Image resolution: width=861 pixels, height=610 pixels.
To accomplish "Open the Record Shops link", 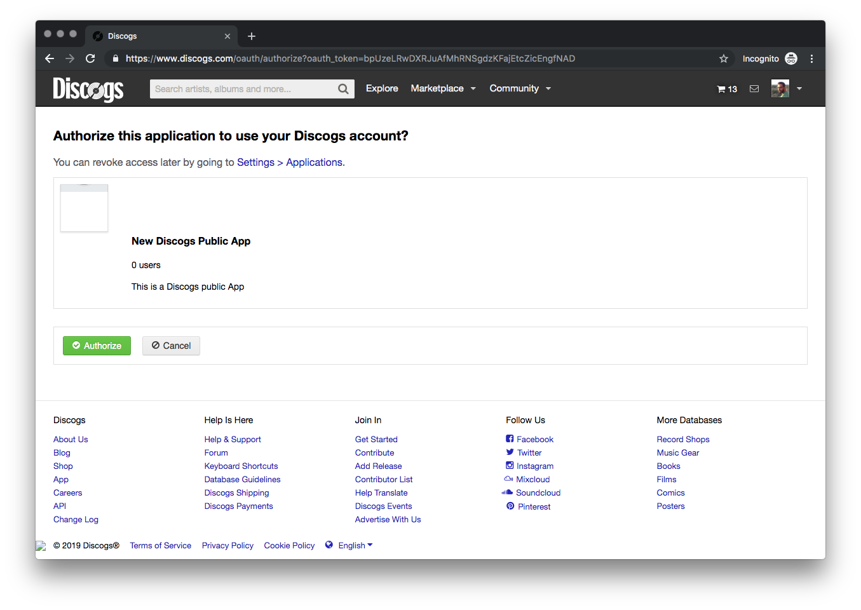I will (x=683, y=439).
